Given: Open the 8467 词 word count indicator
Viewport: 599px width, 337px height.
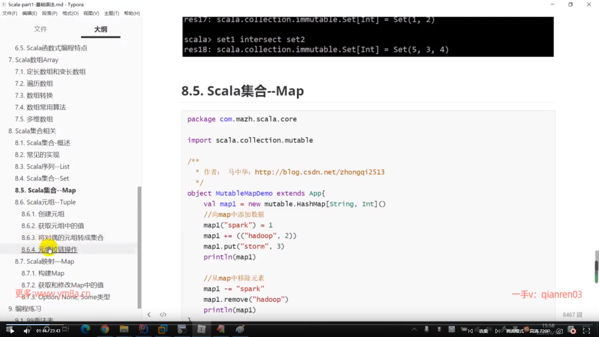Looking at the screenshot, I should point(572,315).
